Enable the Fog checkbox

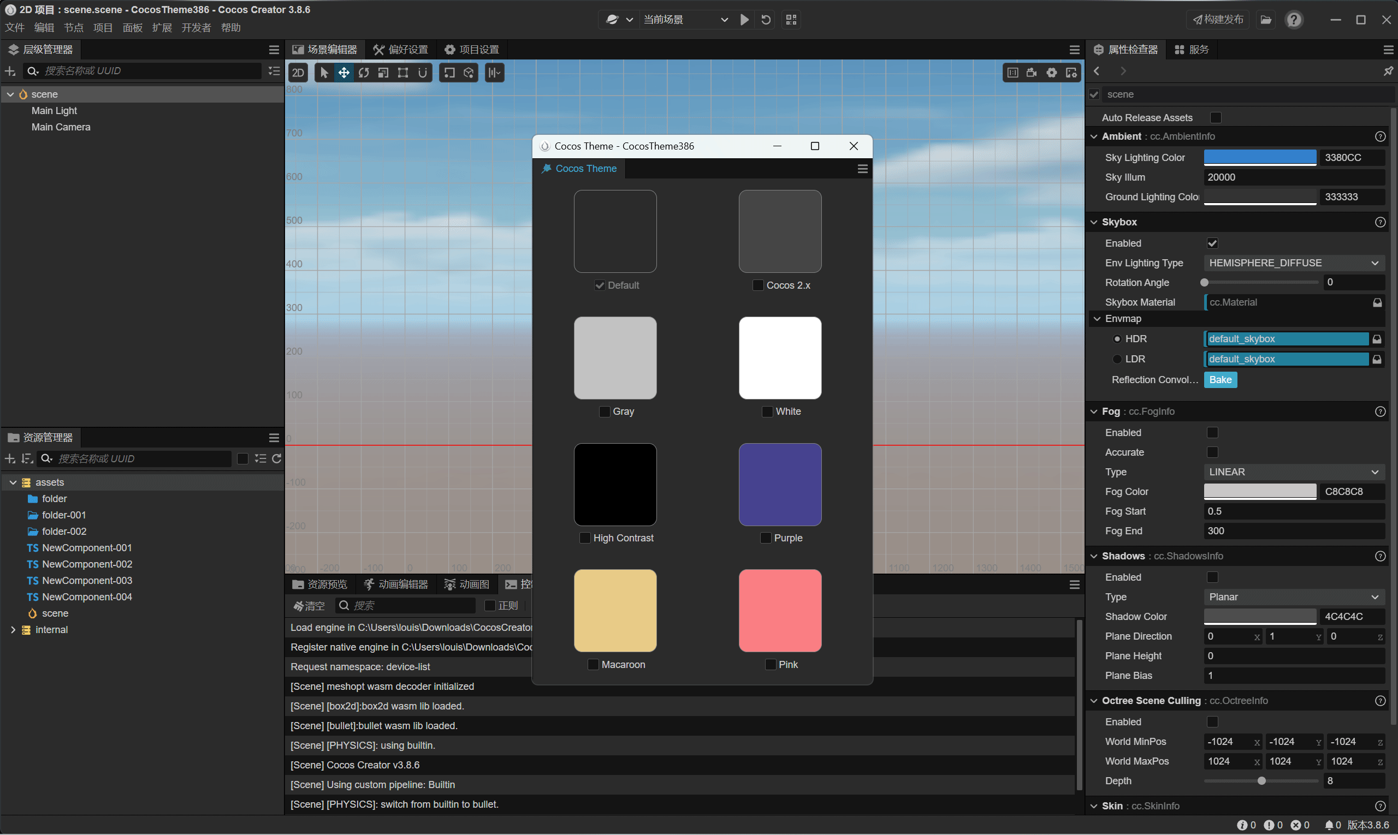1212,433
